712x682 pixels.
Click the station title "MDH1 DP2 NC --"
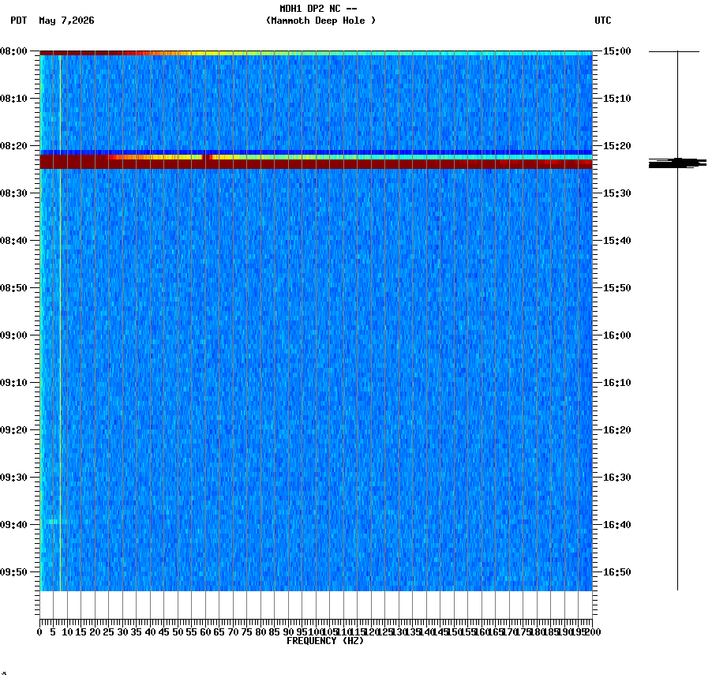coord(318,9)
